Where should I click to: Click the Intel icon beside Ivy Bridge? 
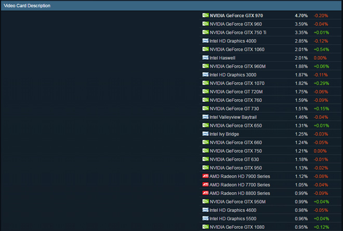coord(205,134)
